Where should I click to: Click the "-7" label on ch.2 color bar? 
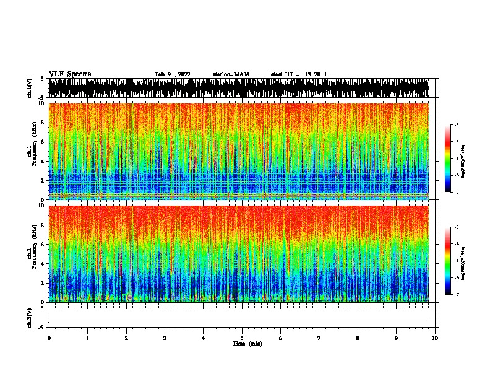tap(457, 295)
